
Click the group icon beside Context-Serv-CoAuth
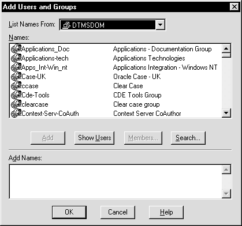click(x=16, y=114)
